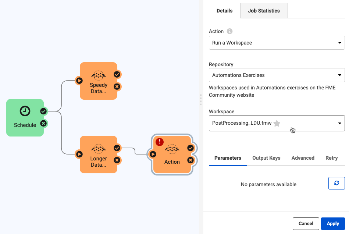Viewport: 349px width, 234px height.
Task: Open the Action dropdown set to Run a Workspace
Action: point(277,43)
